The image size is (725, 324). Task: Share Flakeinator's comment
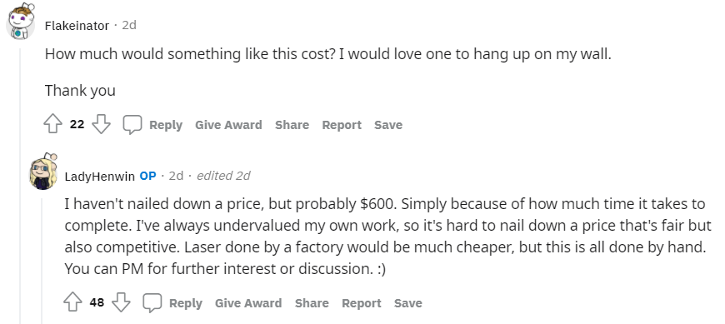(x=292, y=125)
